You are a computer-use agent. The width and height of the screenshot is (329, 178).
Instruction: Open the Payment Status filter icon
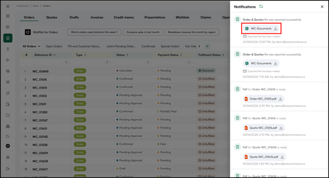point(189,62)
